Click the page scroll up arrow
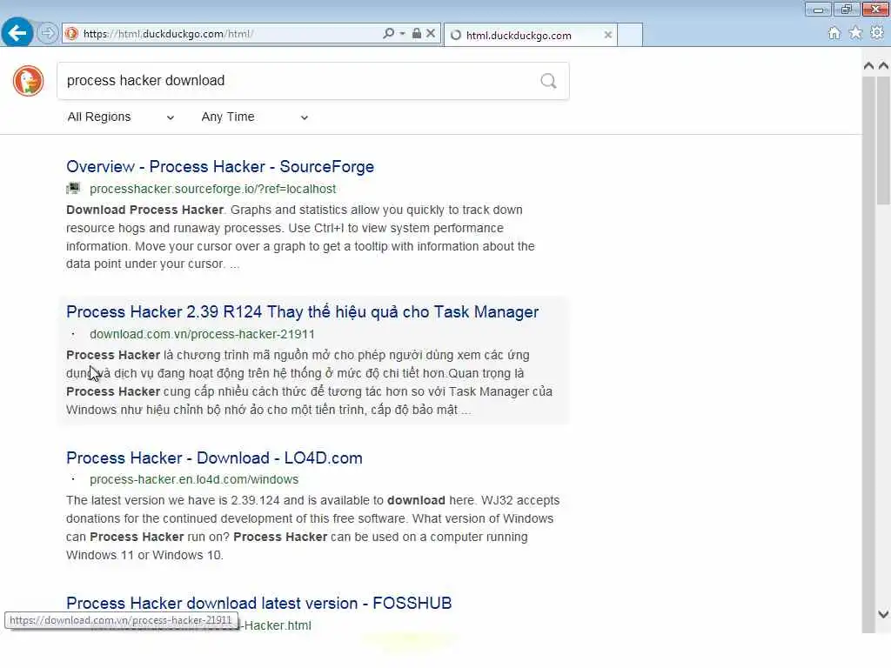 883,66
